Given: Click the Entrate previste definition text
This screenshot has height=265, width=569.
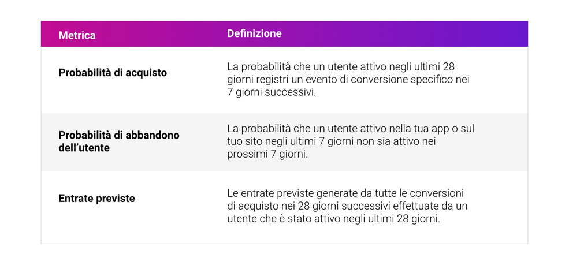Looking at the screenshot, I should coord(347,206).
